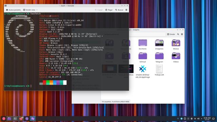Click Pegar to paste in Konsole
Screen dimensions: 217x122
coord(109,10)
